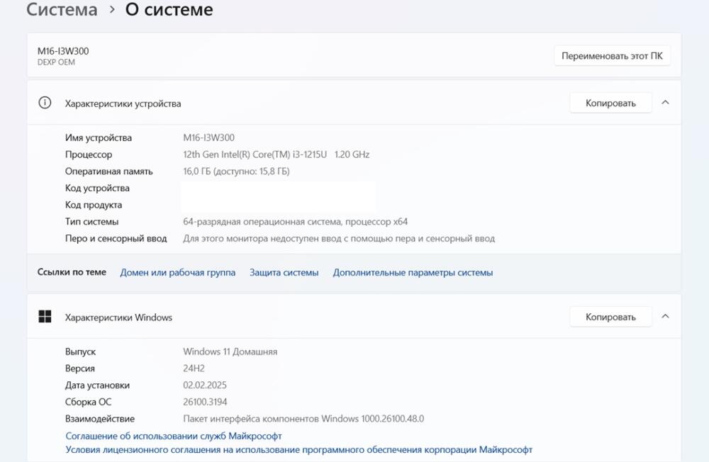709x462 pixels.
Task: Copy Windows specifications with Копировать button
Action: coord(611,317)
